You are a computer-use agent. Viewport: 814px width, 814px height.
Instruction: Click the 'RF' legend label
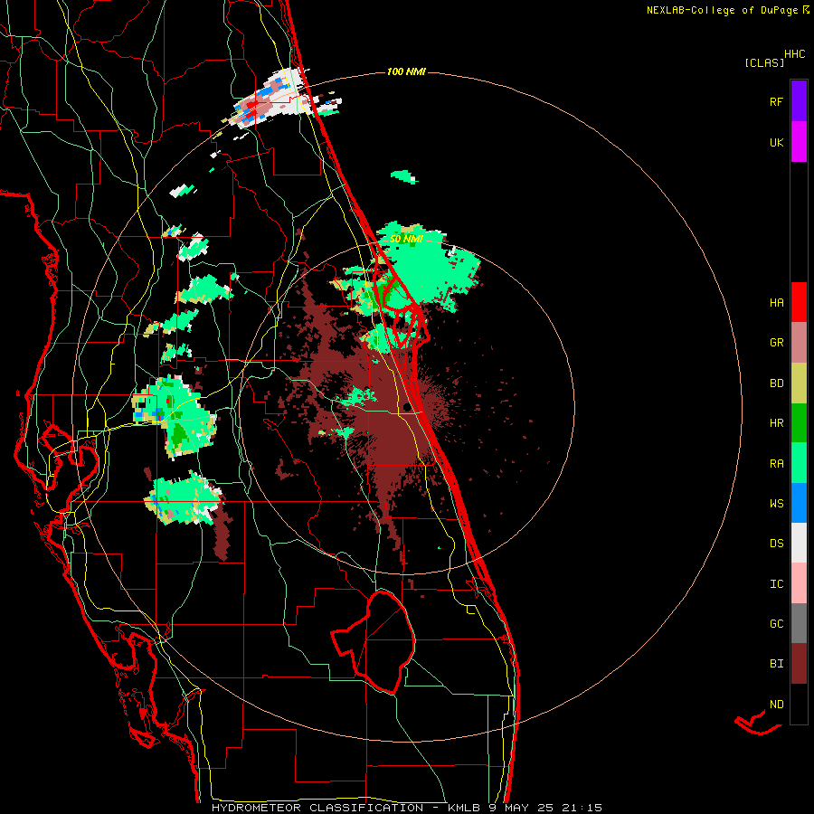[x=776, y=101]
